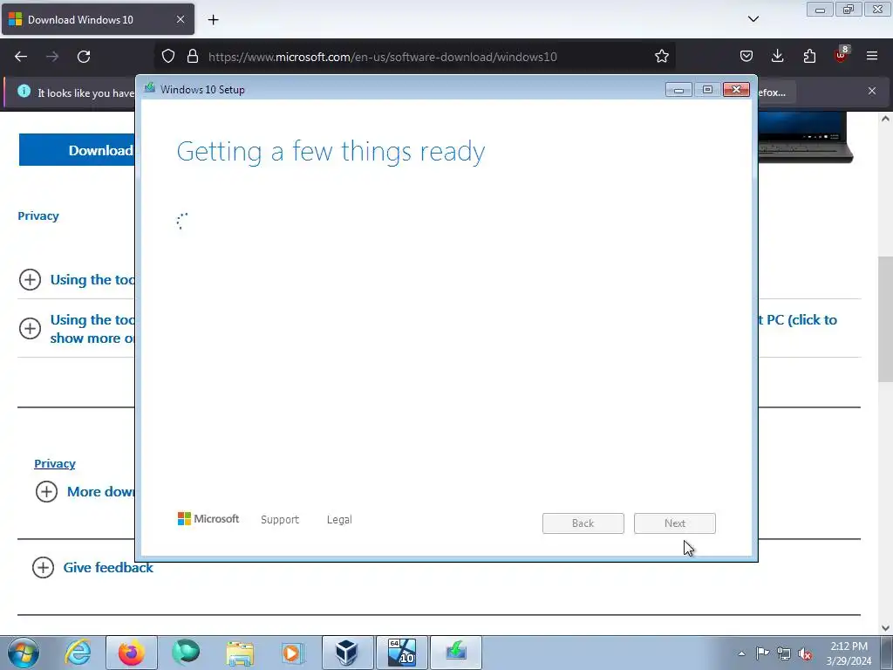Click the address bar URL
This screenshot has width=893, height=670.
coord(382,57)
